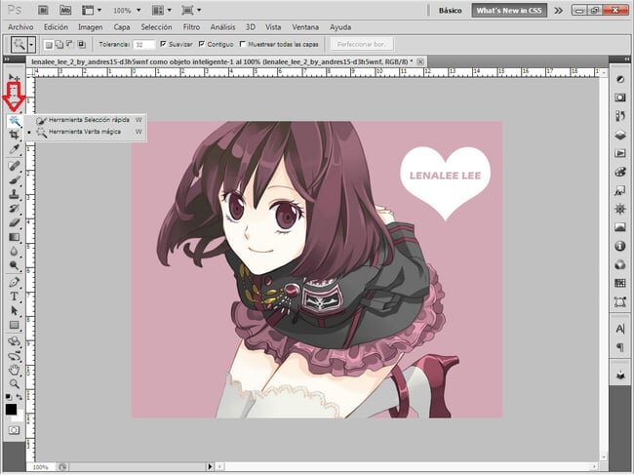
Task: Select the Healing Brush bandage tool
Action: click(15, 166)
